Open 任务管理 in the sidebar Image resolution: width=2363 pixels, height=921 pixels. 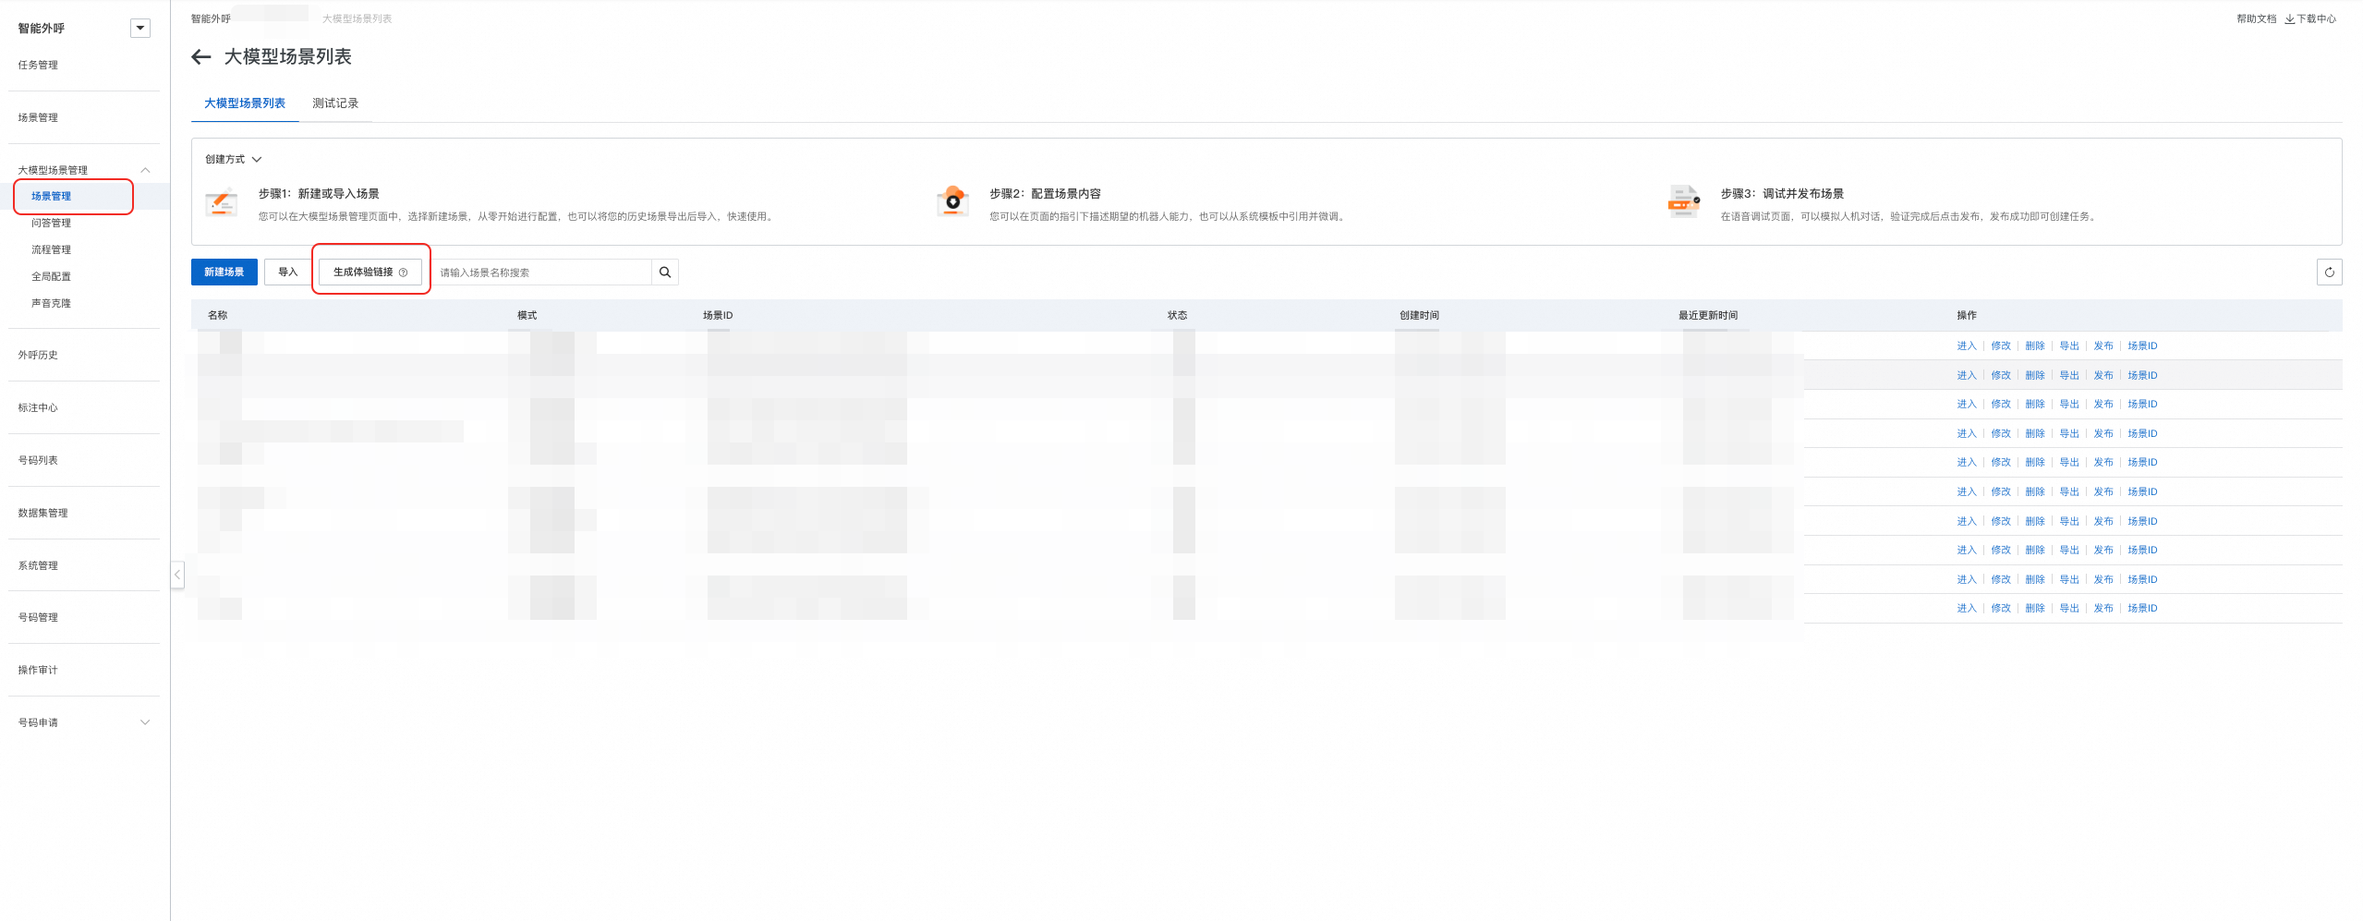point(38,65)
